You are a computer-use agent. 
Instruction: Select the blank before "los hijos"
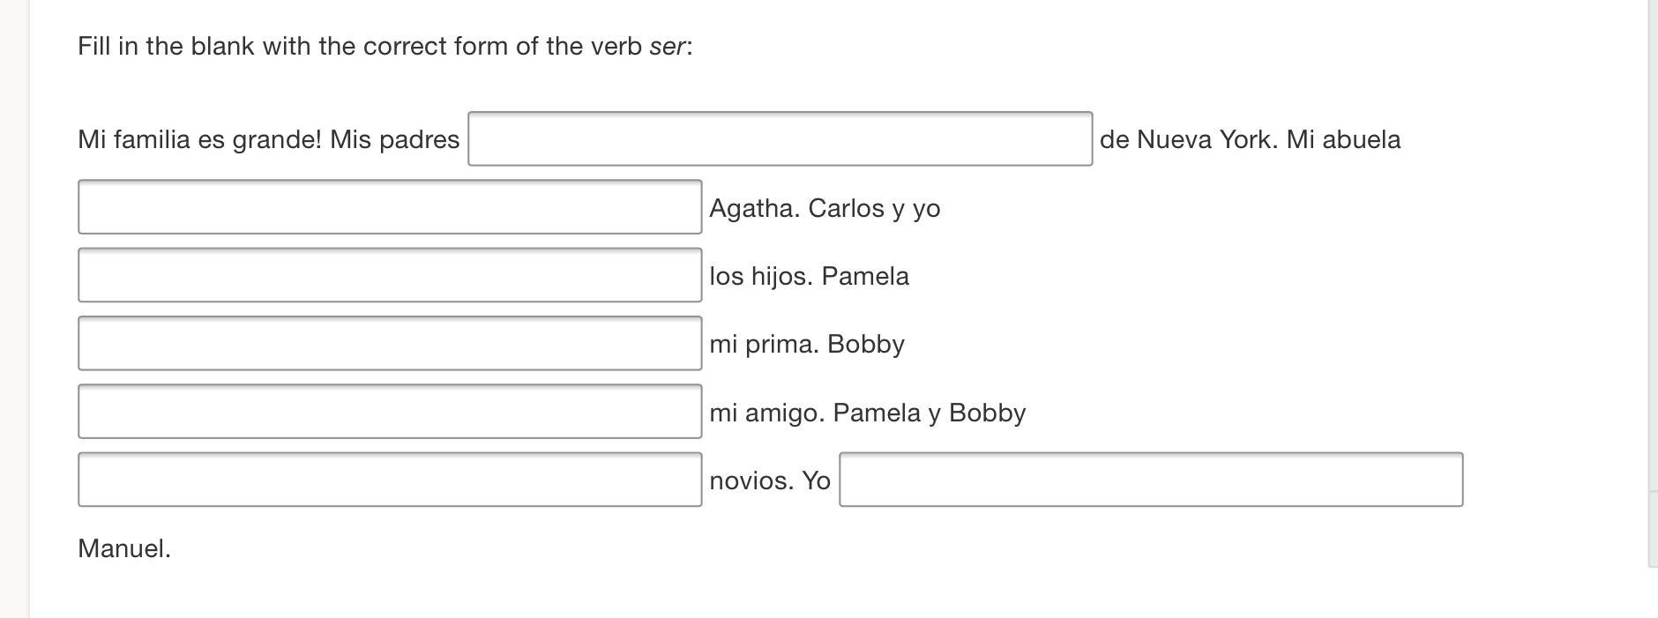390,275
